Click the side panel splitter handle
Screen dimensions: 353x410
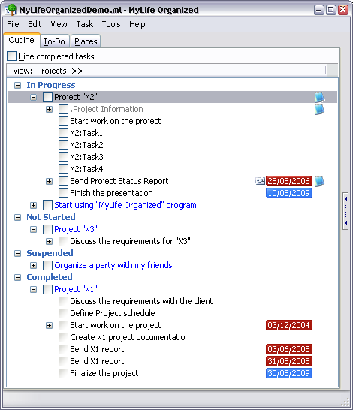point(345,211)
